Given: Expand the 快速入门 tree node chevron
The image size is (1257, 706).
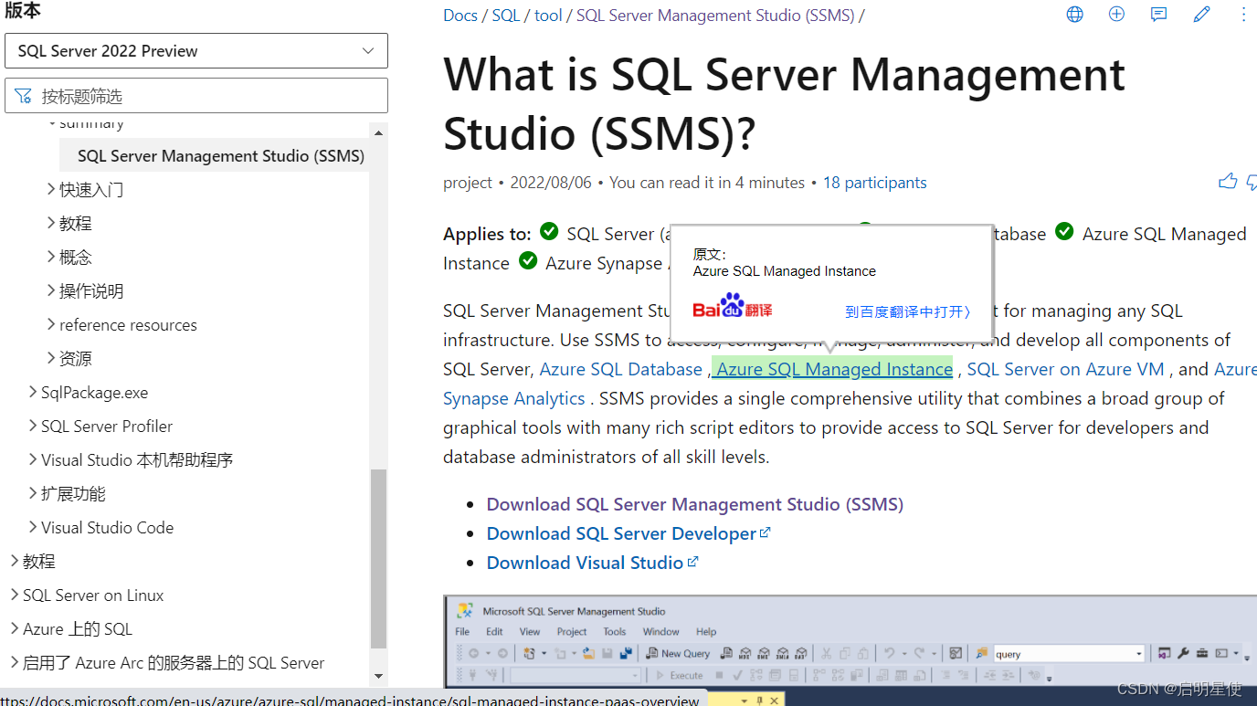Looking at the screenshot, I should pos(51,189).
